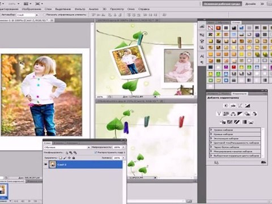272x204 pixels.
Task: Open the Character panel from the dock
Action: tap(202, 56)
